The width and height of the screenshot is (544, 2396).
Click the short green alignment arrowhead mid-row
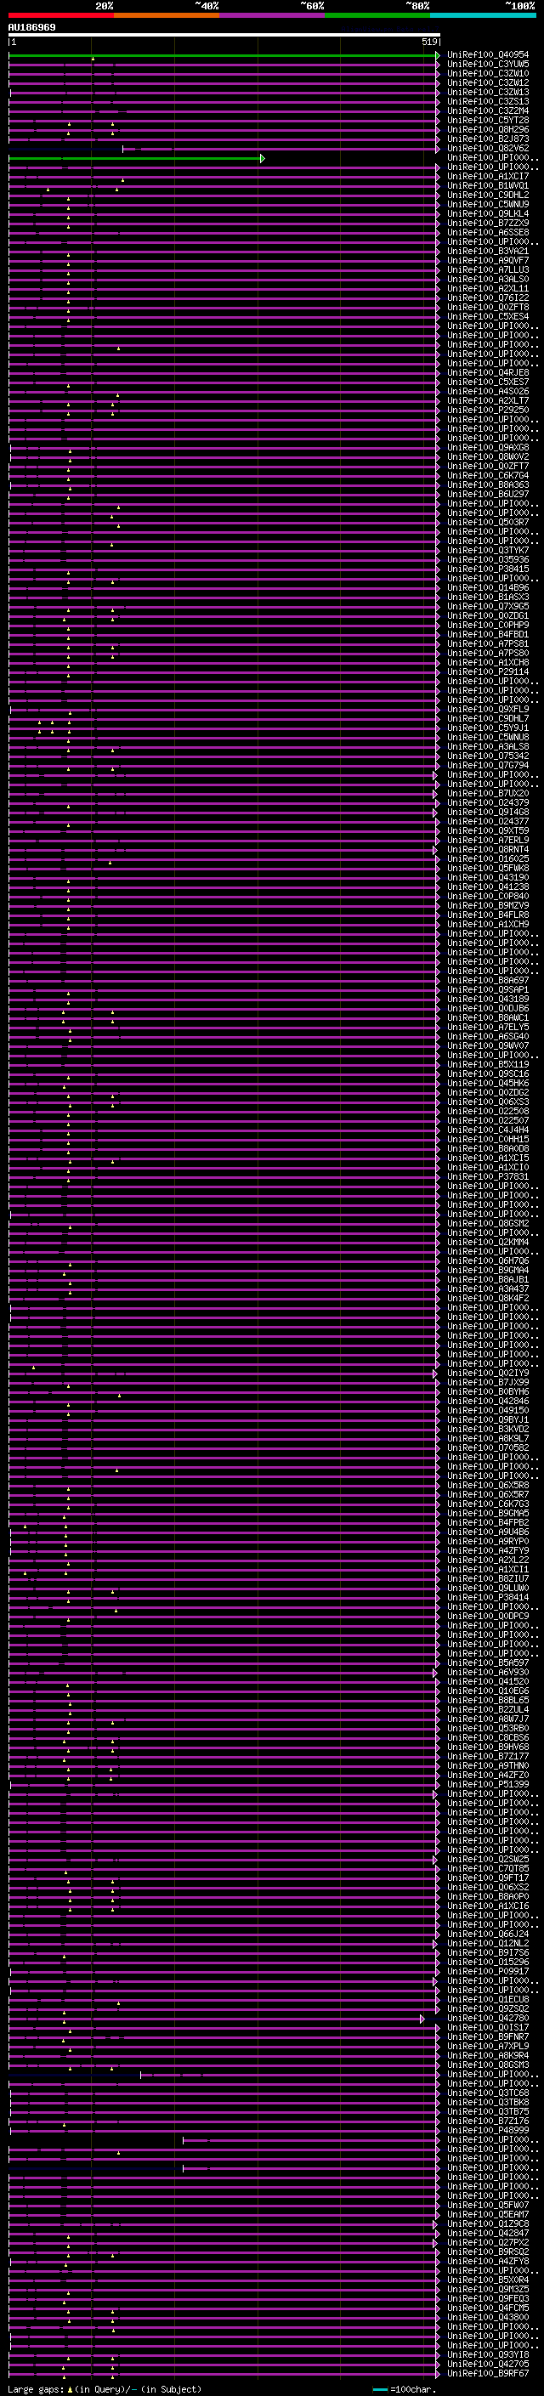pyautogui.click(x=263, y=158)
